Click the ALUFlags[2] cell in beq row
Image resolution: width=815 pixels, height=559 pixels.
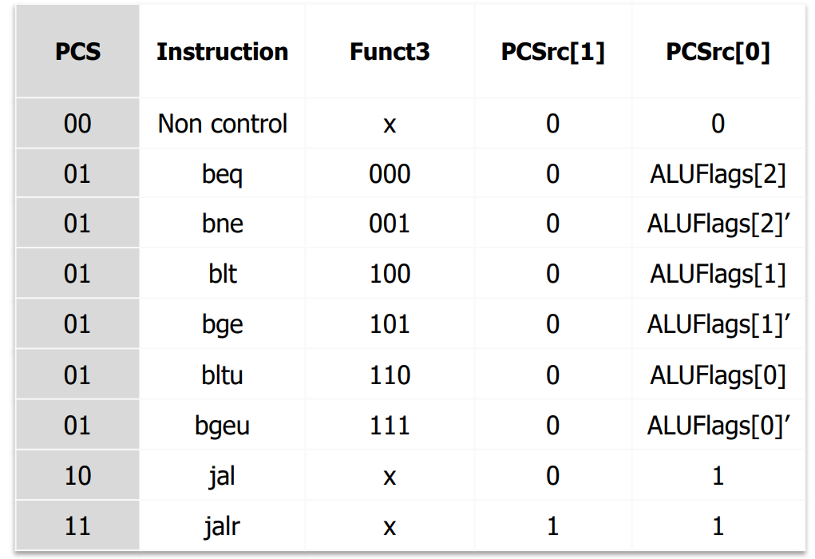[718, 174]
